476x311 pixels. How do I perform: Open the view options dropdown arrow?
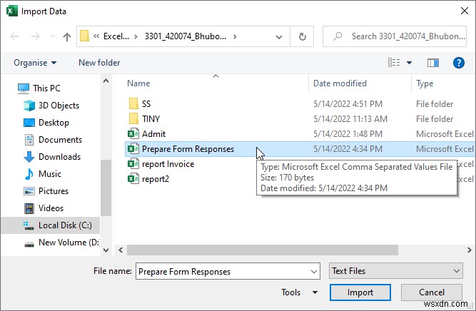click(x=409, y=63)
